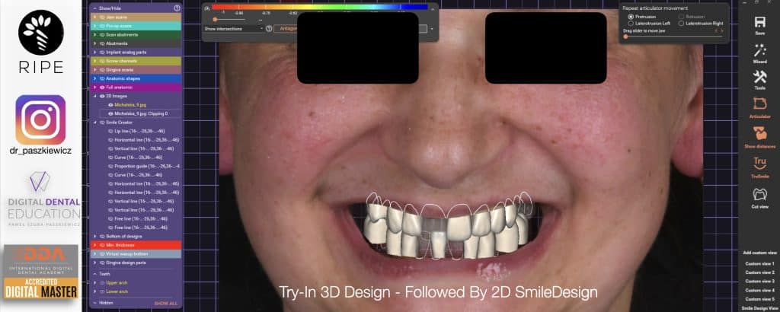Choose Laterotrusion Right radio option
The width and height of the screenshot is (780, 312).
(681, 24)
